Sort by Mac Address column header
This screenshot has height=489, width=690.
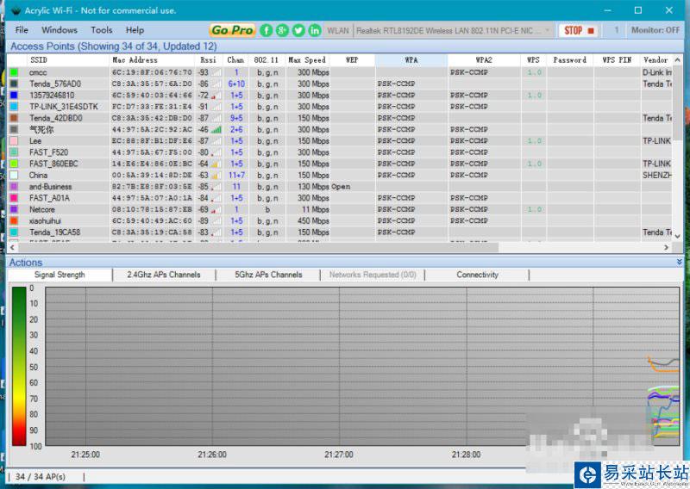152,59
